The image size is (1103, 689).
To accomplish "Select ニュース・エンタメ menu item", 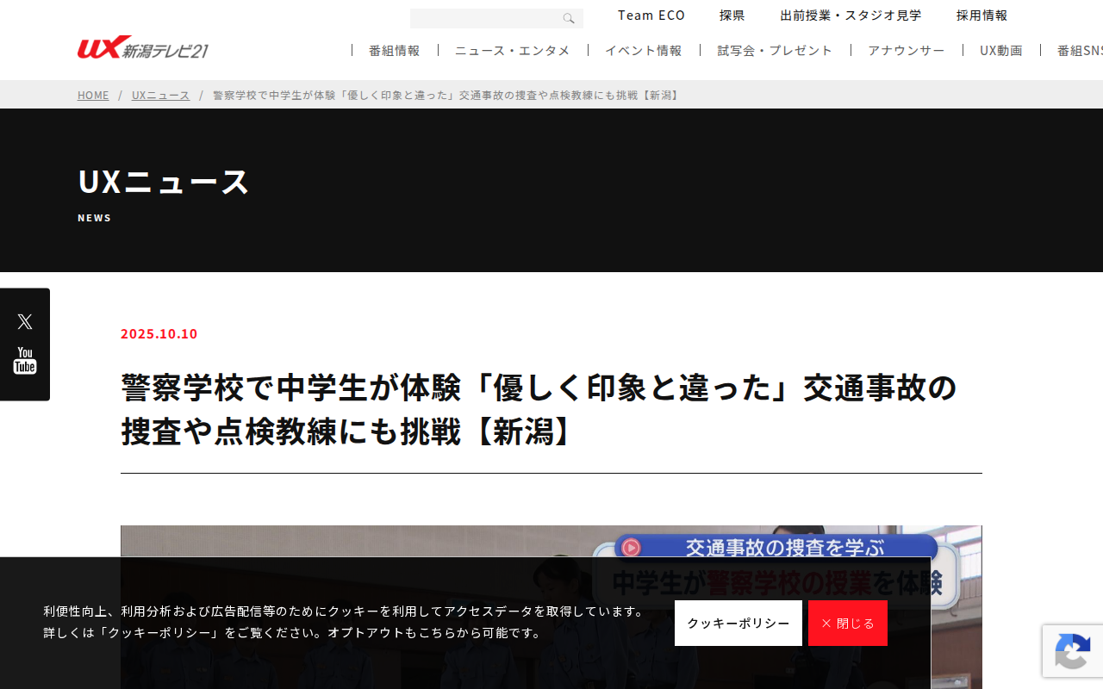I will coord(513,51).
